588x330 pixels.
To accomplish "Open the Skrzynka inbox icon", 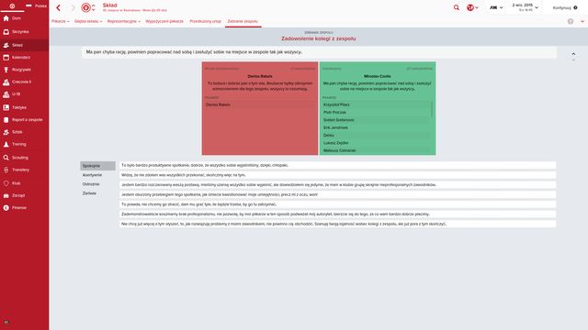I will pos(6,32).
